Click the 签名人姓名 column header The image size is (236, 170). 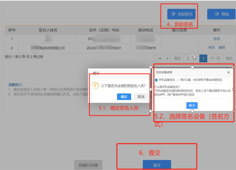(48, 30)
